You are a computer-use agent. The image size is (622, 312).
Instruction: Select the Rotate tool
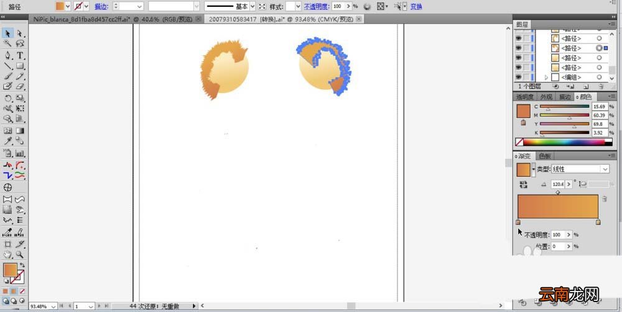(8, 98)
